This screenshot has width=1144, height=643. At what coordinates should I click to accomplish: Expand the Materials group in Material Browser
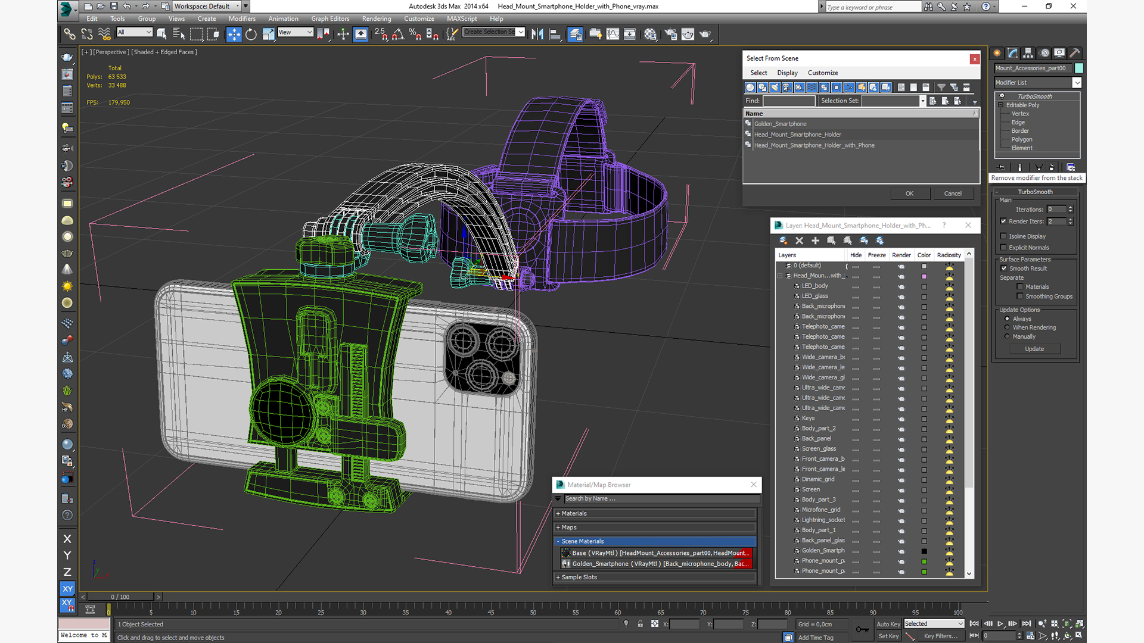pyautogui.click(x=655, y=513)
